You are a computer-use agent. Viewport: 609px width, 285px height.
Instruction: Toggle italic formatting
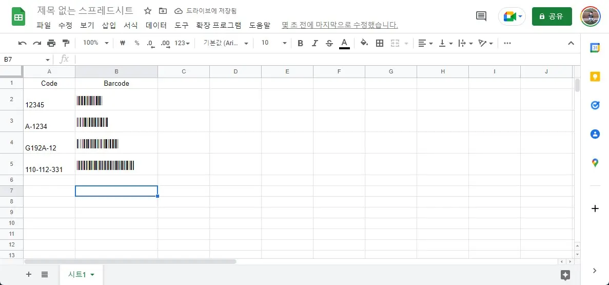click(315, 43)
